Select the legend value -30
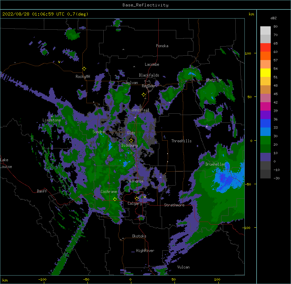The height and width of the screenshot is (284, 291). [x=276, y=178]
